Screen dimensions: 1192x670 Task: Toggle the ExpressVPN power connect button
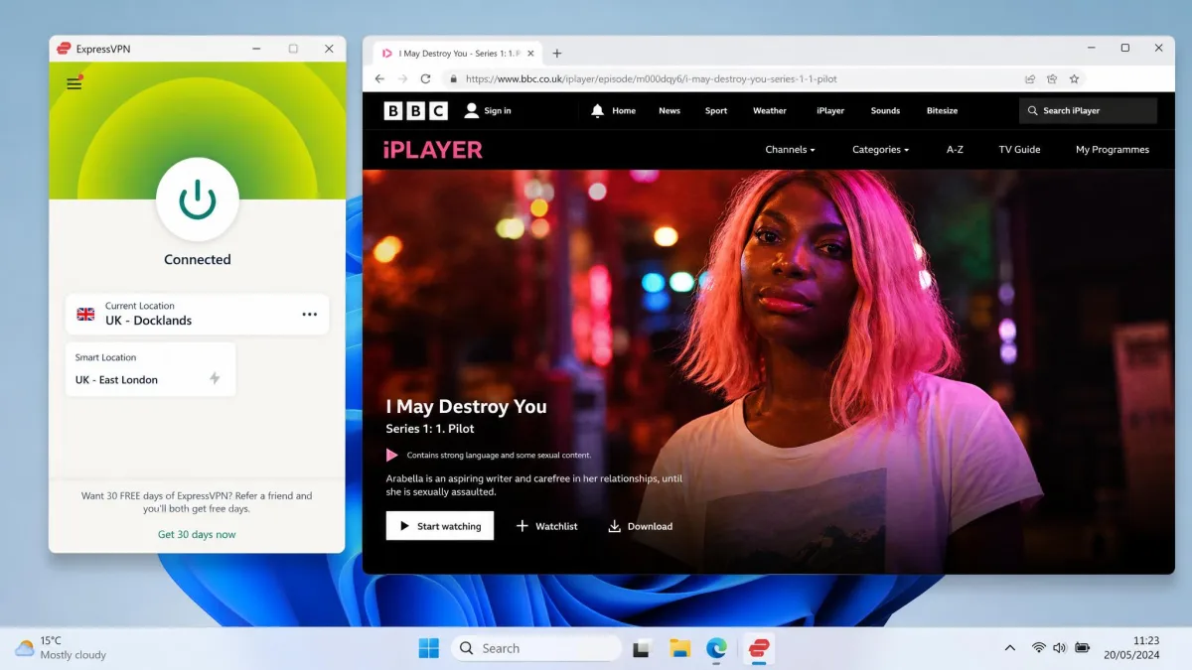pyautogui.click(x=198, y=200)
